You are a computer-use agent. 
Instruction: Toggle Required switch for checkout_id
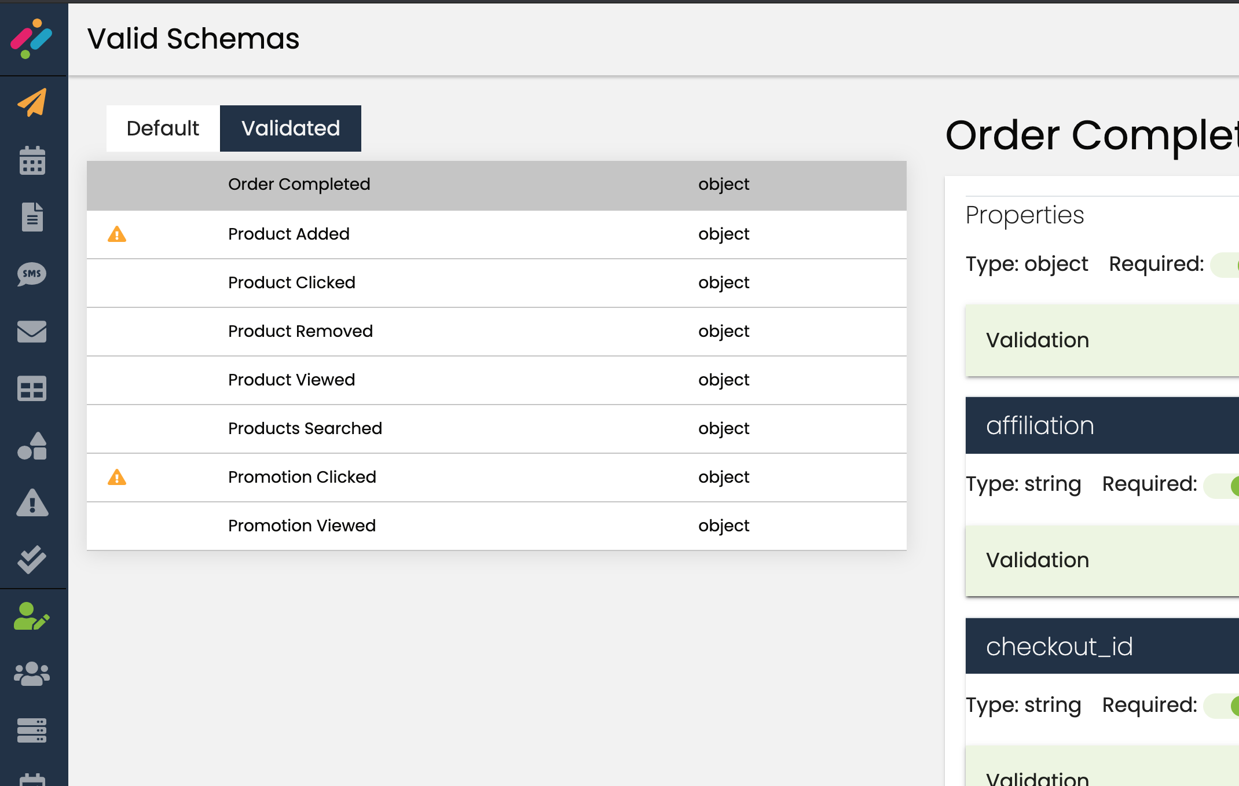coord(1223,706)
